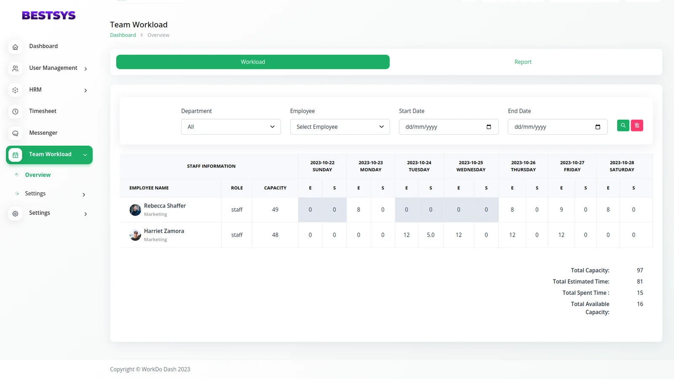Click the HRM sidebar icon
The height and width of the screenshot is (379, 674).
tap(15, 90)
